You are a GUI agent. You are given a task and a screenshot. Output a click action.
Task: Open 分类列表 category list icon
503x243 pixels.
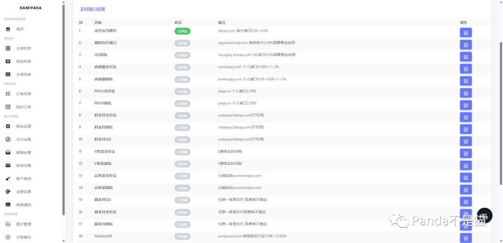8,48
